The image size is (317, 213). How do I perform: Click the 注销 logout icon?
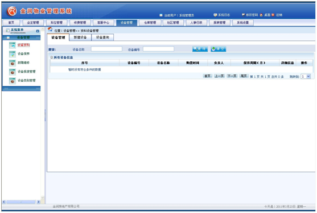click(273, 15)
